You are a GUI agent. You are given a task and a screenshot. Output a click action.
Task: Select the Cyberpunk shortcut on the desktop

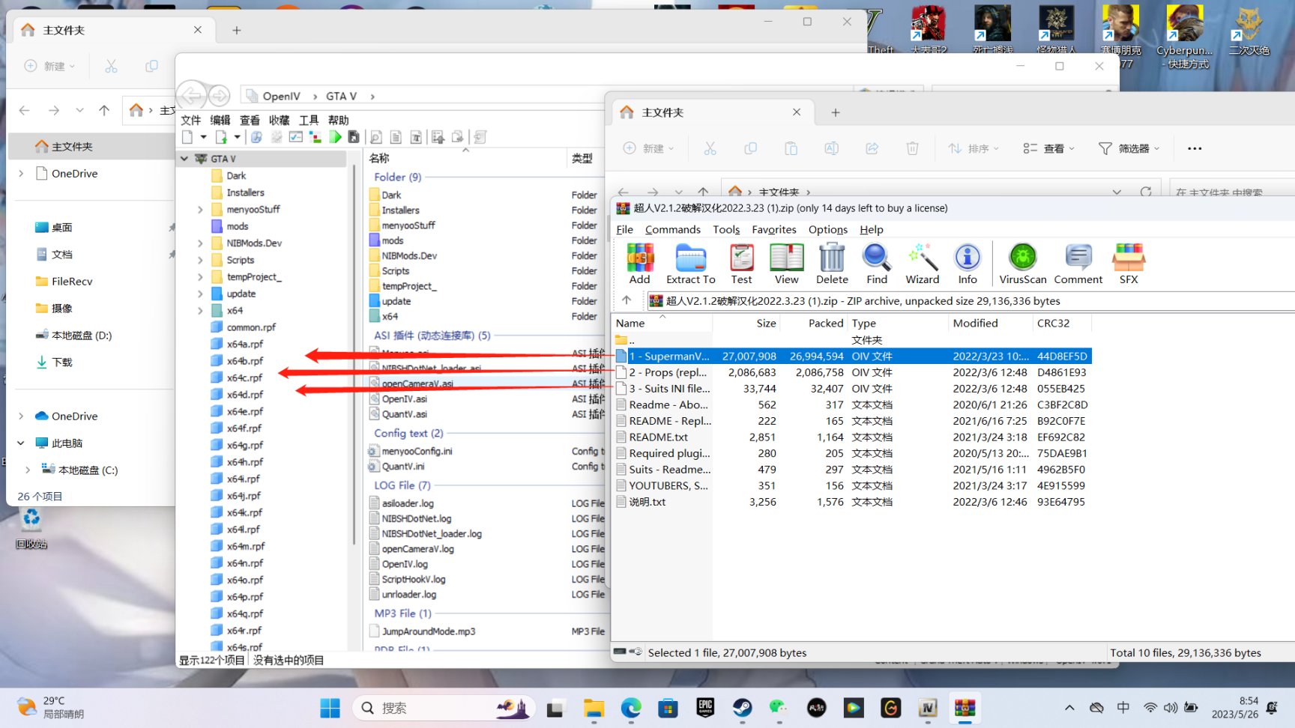coord(1184,37)
